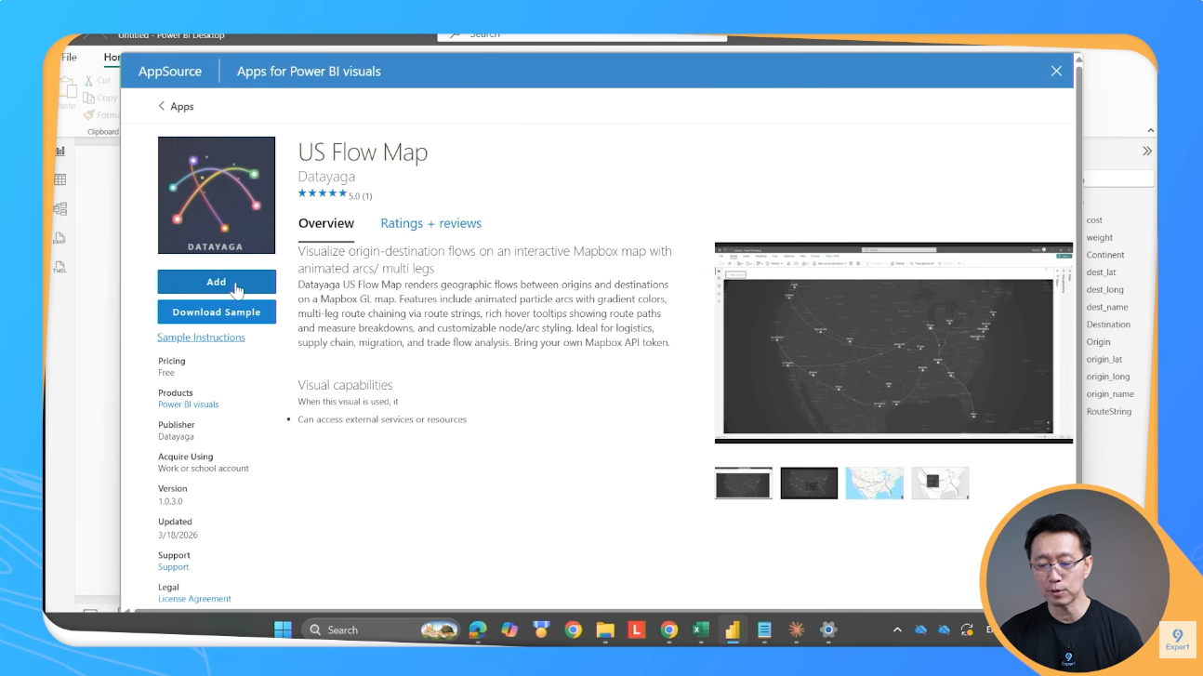The width and height of the screenshot is (1203, 676).
Task: Select the origin_long field
Action: click(x=1108, y=377)
